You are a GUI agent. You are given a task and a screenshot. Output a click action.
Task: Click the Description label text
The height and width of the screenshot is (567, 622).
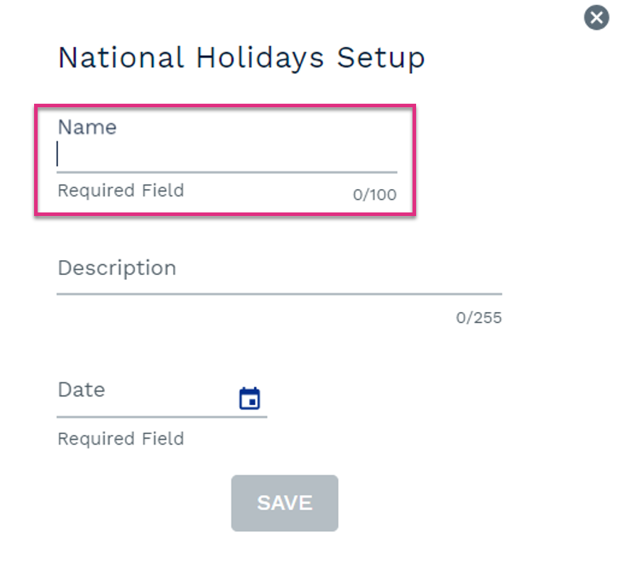(x=117, y=268)
